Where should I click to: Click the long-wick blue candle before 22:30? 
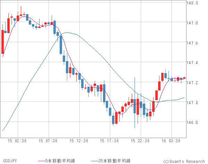135,106
